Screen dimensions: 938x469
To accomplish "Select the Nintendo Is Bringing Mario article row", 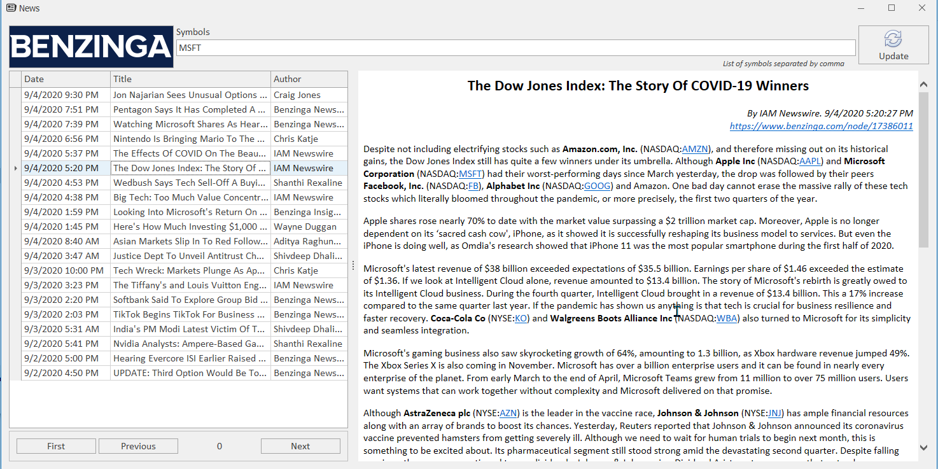I will [189, 138].
